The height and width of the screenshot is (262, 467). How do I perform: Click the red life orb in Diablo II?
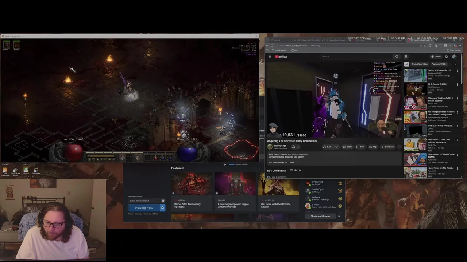73,152
